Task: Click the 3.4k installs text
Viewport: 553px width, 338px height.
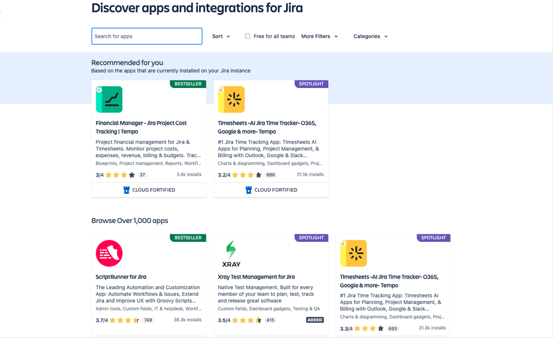Action: [189, 174]
